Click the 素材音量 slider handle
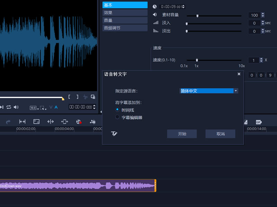The height and width of the screenshot is (207, 277). pos(197,16)
